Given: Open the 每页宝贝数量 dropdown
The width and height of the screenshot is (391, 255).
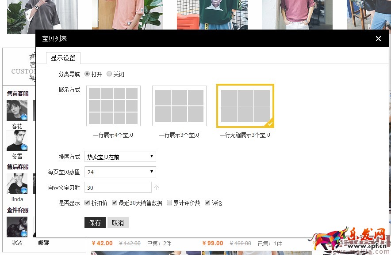Looking at the screenshot, I should 120,172.
